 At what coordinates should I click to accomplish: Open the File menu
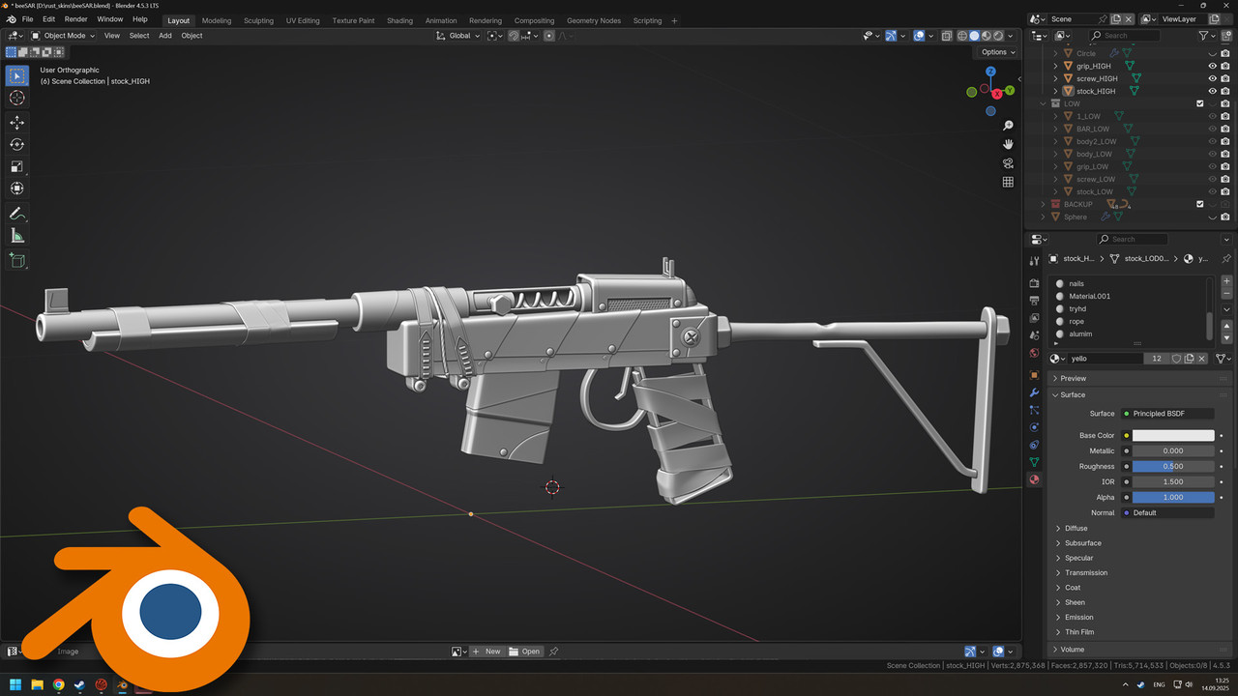pos(27,19)
